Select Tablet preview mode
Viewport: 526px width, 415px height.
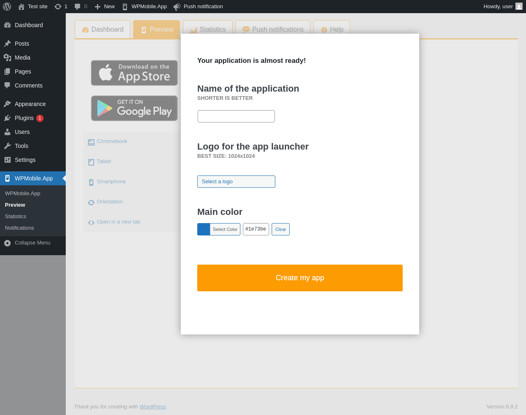coord(132,162)
